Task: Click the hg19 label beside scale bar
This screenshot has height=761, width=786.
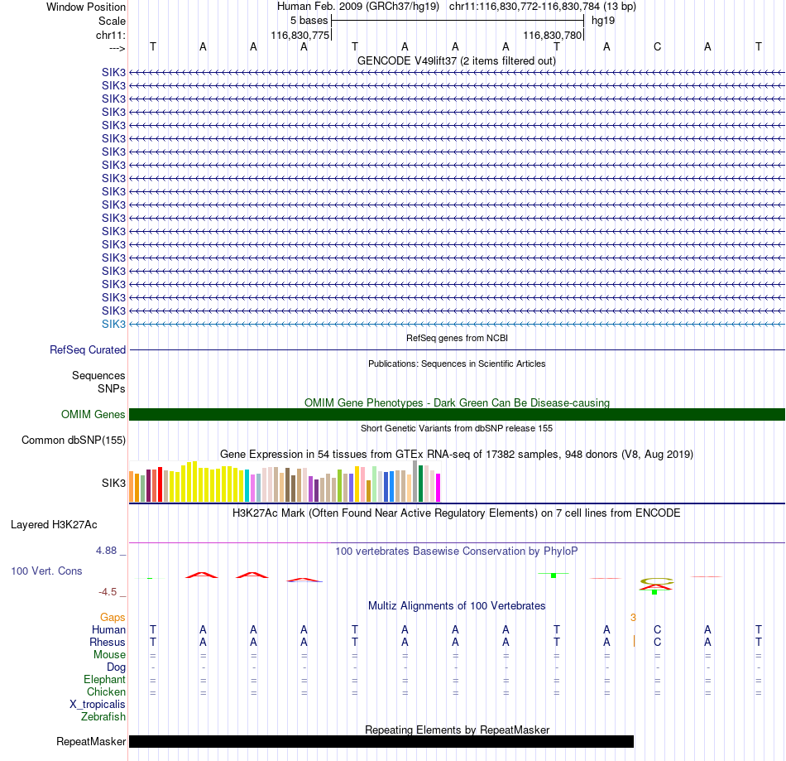Action: 603,21
